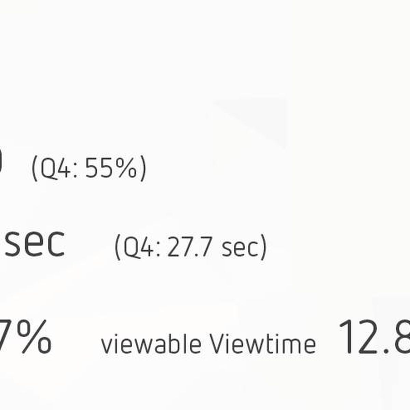Click the large digit 7
Viewport: 410px width, 410px height.
pyautogui.click(x=5, y=336)
